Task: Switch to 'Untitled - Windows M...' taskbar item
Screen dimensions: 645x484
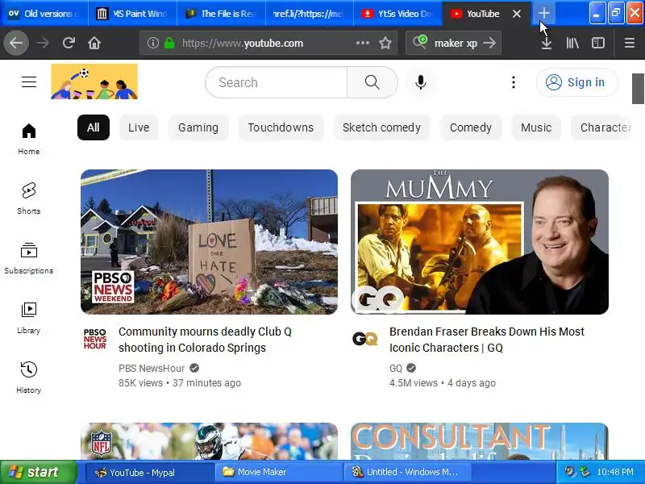Action: [x=407, y=472]
